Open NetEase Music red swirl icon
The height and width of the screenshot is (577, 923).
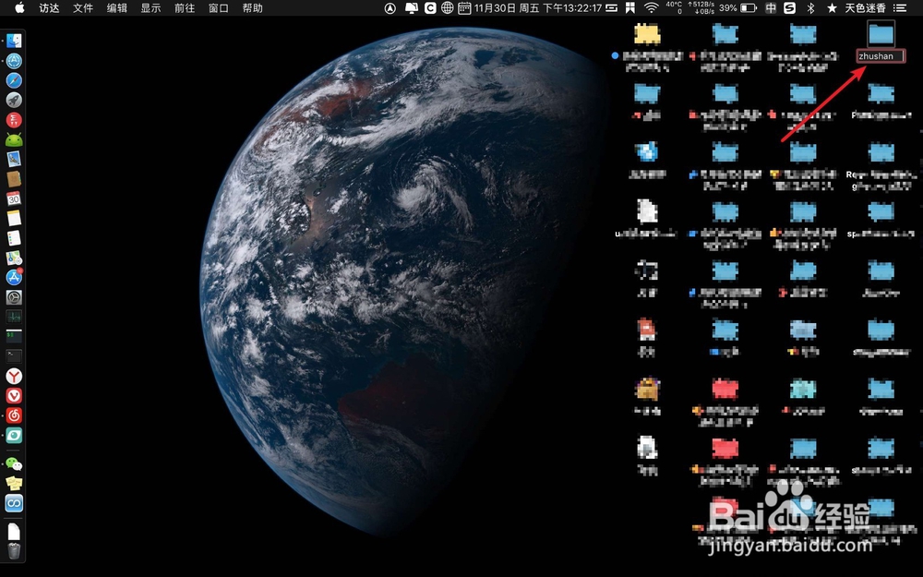[x=14, y=415]
